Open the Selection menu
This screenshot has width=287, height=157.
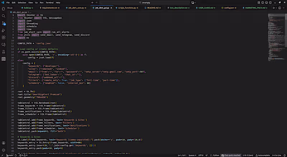tap(22, 3)
